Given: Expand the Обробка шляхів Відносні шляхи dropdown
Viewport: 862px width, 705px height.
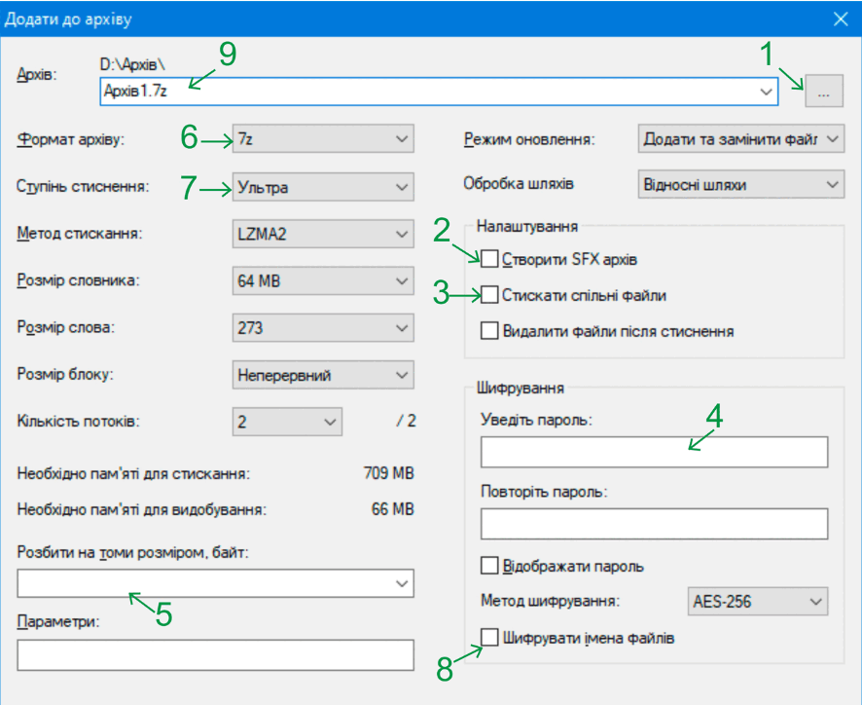Looking at the screenshot, I should pyautogui.click(x=741, y=184).
